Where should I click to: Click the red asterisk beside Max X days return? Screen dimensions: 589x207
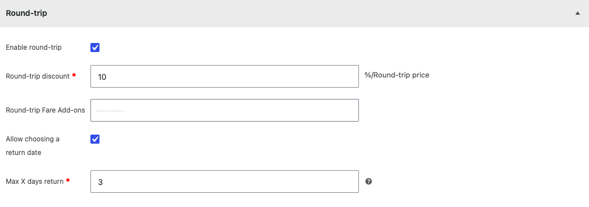point(68,181)
